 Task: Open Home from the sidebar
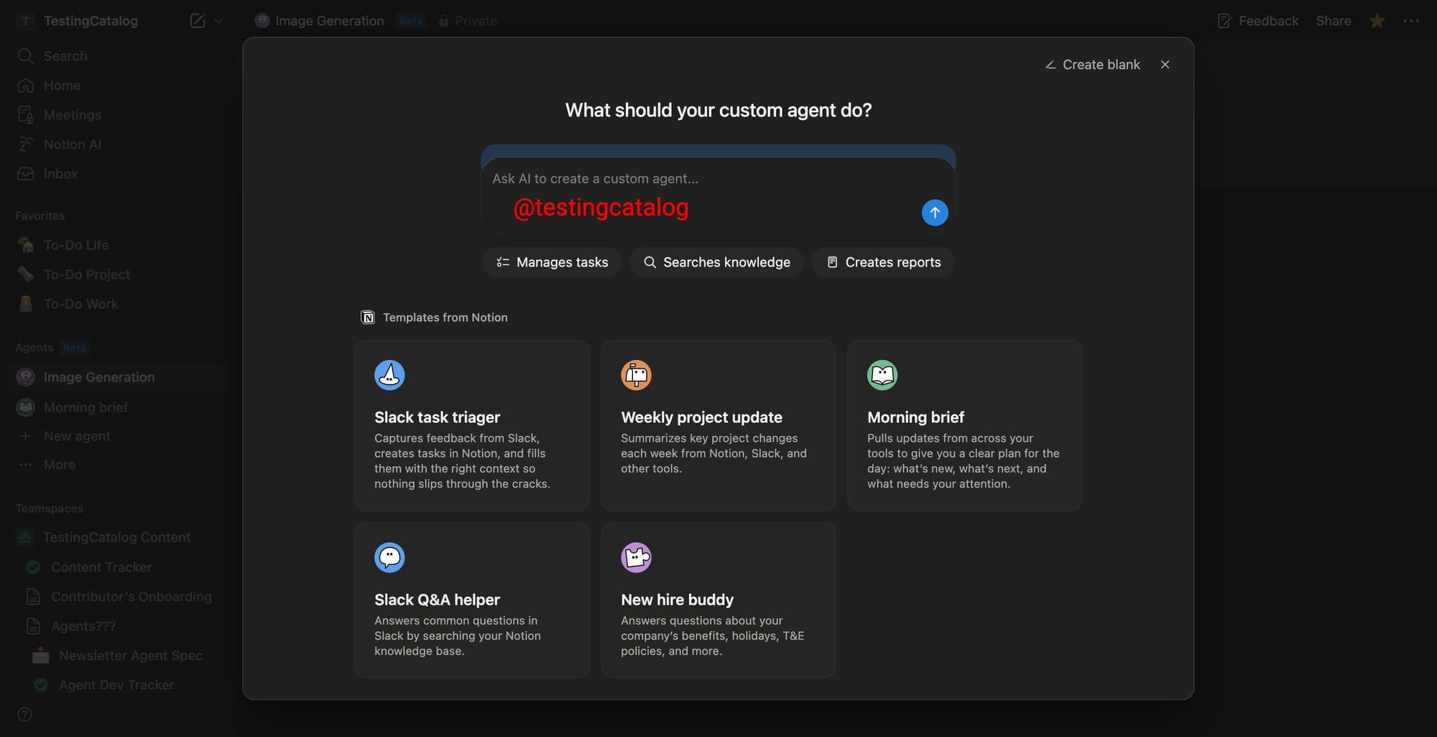pos(62,85)
